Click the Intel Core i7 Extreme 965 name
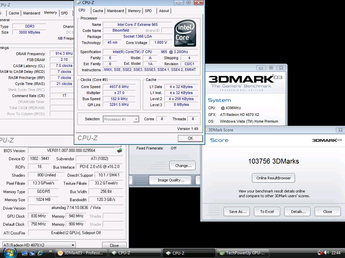This screenshot has height=258, width=345. click(x=137, y=25)
